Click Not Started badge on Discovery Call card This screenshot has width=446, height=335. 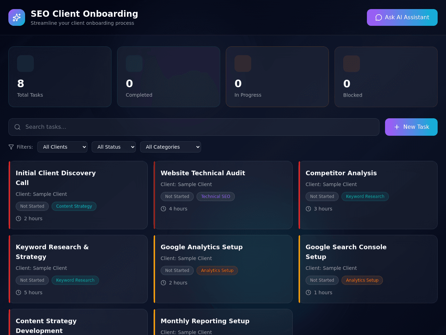32,206
